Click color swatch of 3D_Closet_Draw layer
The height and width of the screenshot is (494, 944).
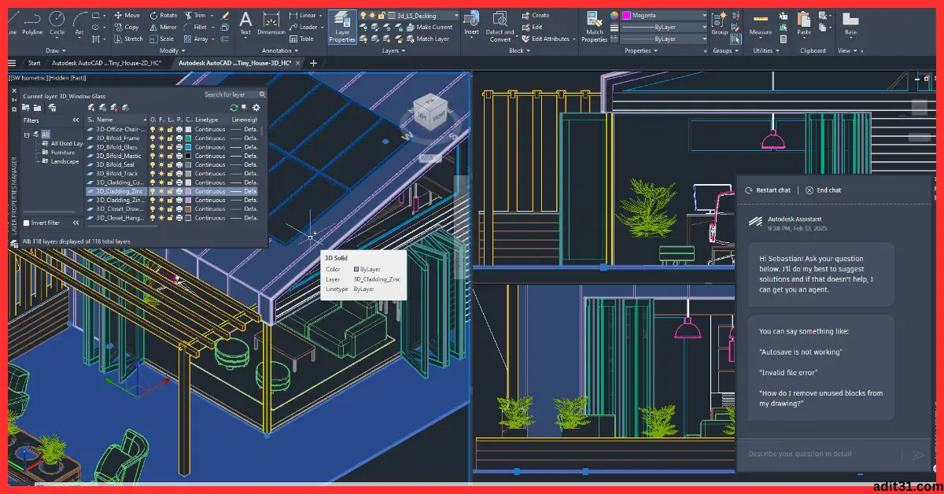188,209
